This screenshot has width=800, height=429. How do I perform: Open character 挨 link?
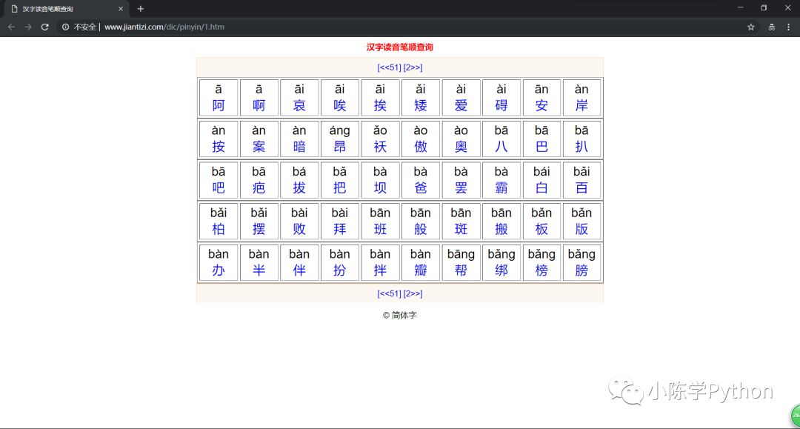pyautogui.click(x=380, y=106)
